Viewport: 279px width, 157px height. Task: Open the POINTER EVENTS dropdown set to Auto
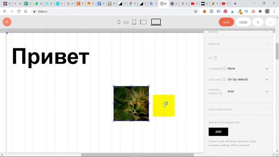(248, 91)
